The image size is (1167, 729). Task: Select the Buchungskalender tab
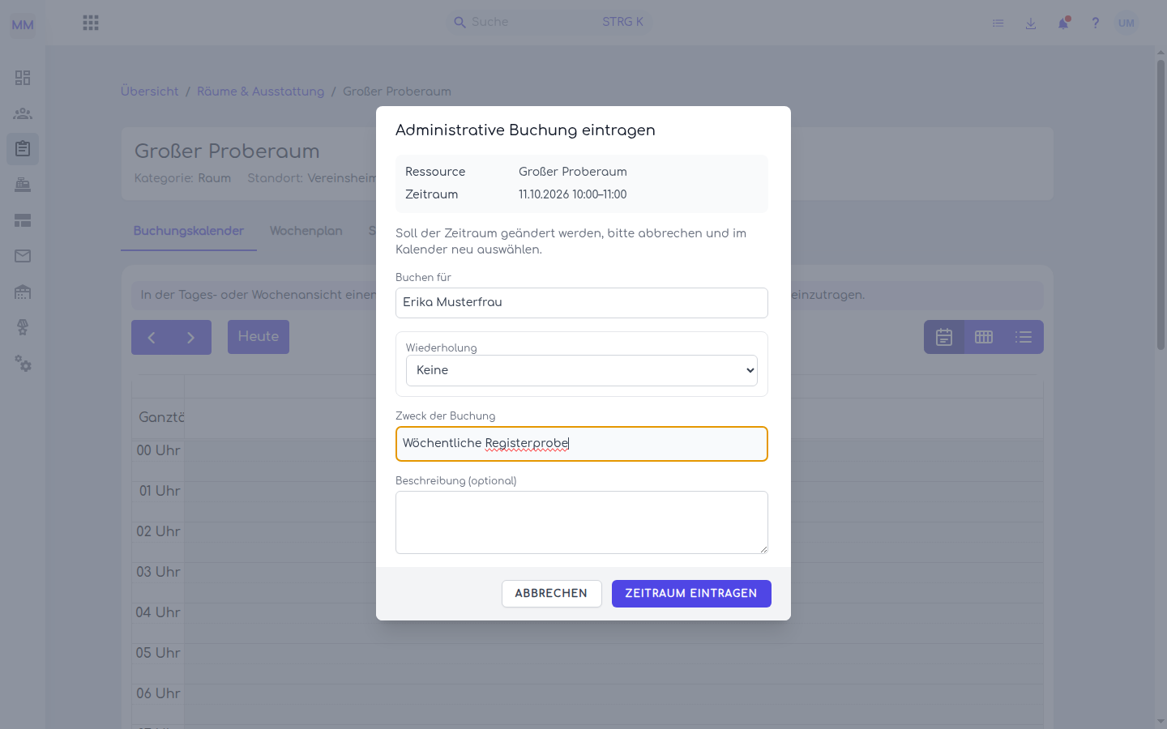tap(189, 231)
